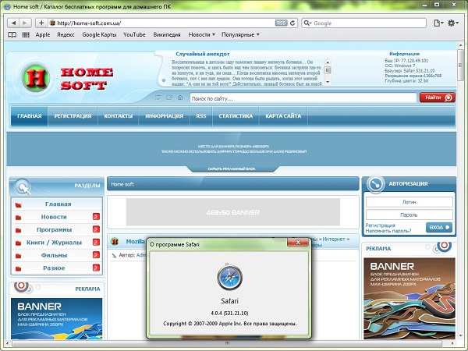Click the Напомнить пароль? link
This screenshot has height=351, width=468.
pyautogui.click(x=388, y=231)
